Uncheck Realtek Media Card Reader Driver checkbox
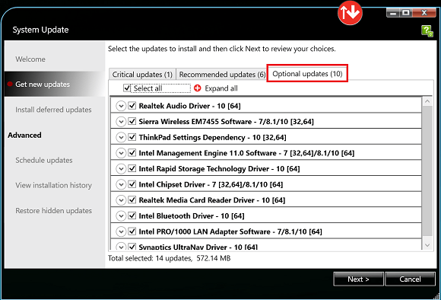The image size is (441, 300). click(132, 200)
